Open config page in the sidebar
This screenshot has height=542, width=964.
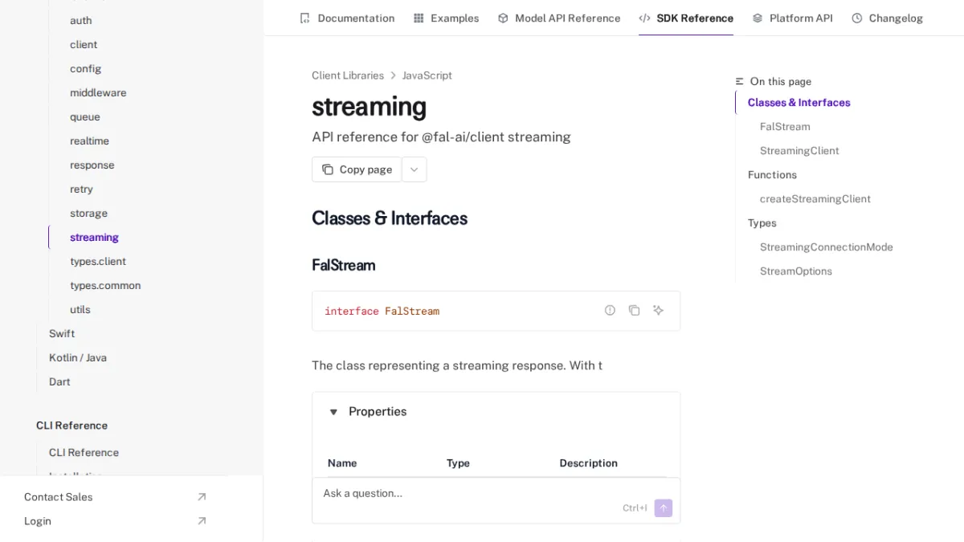(x=86, y=68)
